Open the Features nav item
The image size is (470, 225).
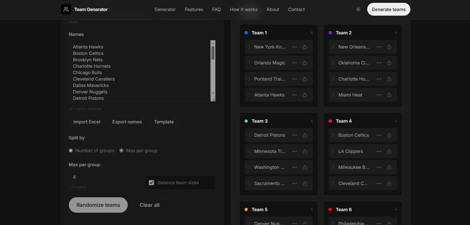pos(194,9)
